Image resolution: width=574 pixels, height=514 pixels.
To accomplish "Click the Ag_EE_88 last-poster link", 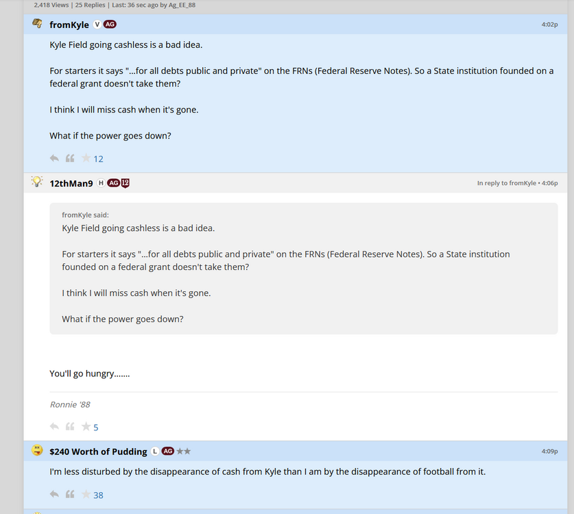I will pos(182,5).
